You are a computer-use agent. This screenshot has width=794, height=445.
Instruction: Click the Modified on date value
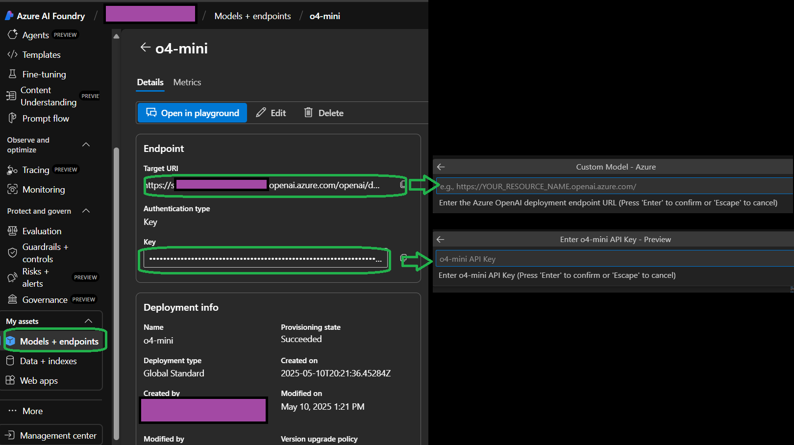[323, 407]
